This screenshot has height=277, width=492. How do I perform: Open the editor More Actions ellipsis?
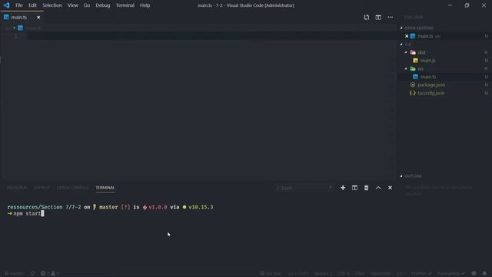390,17
